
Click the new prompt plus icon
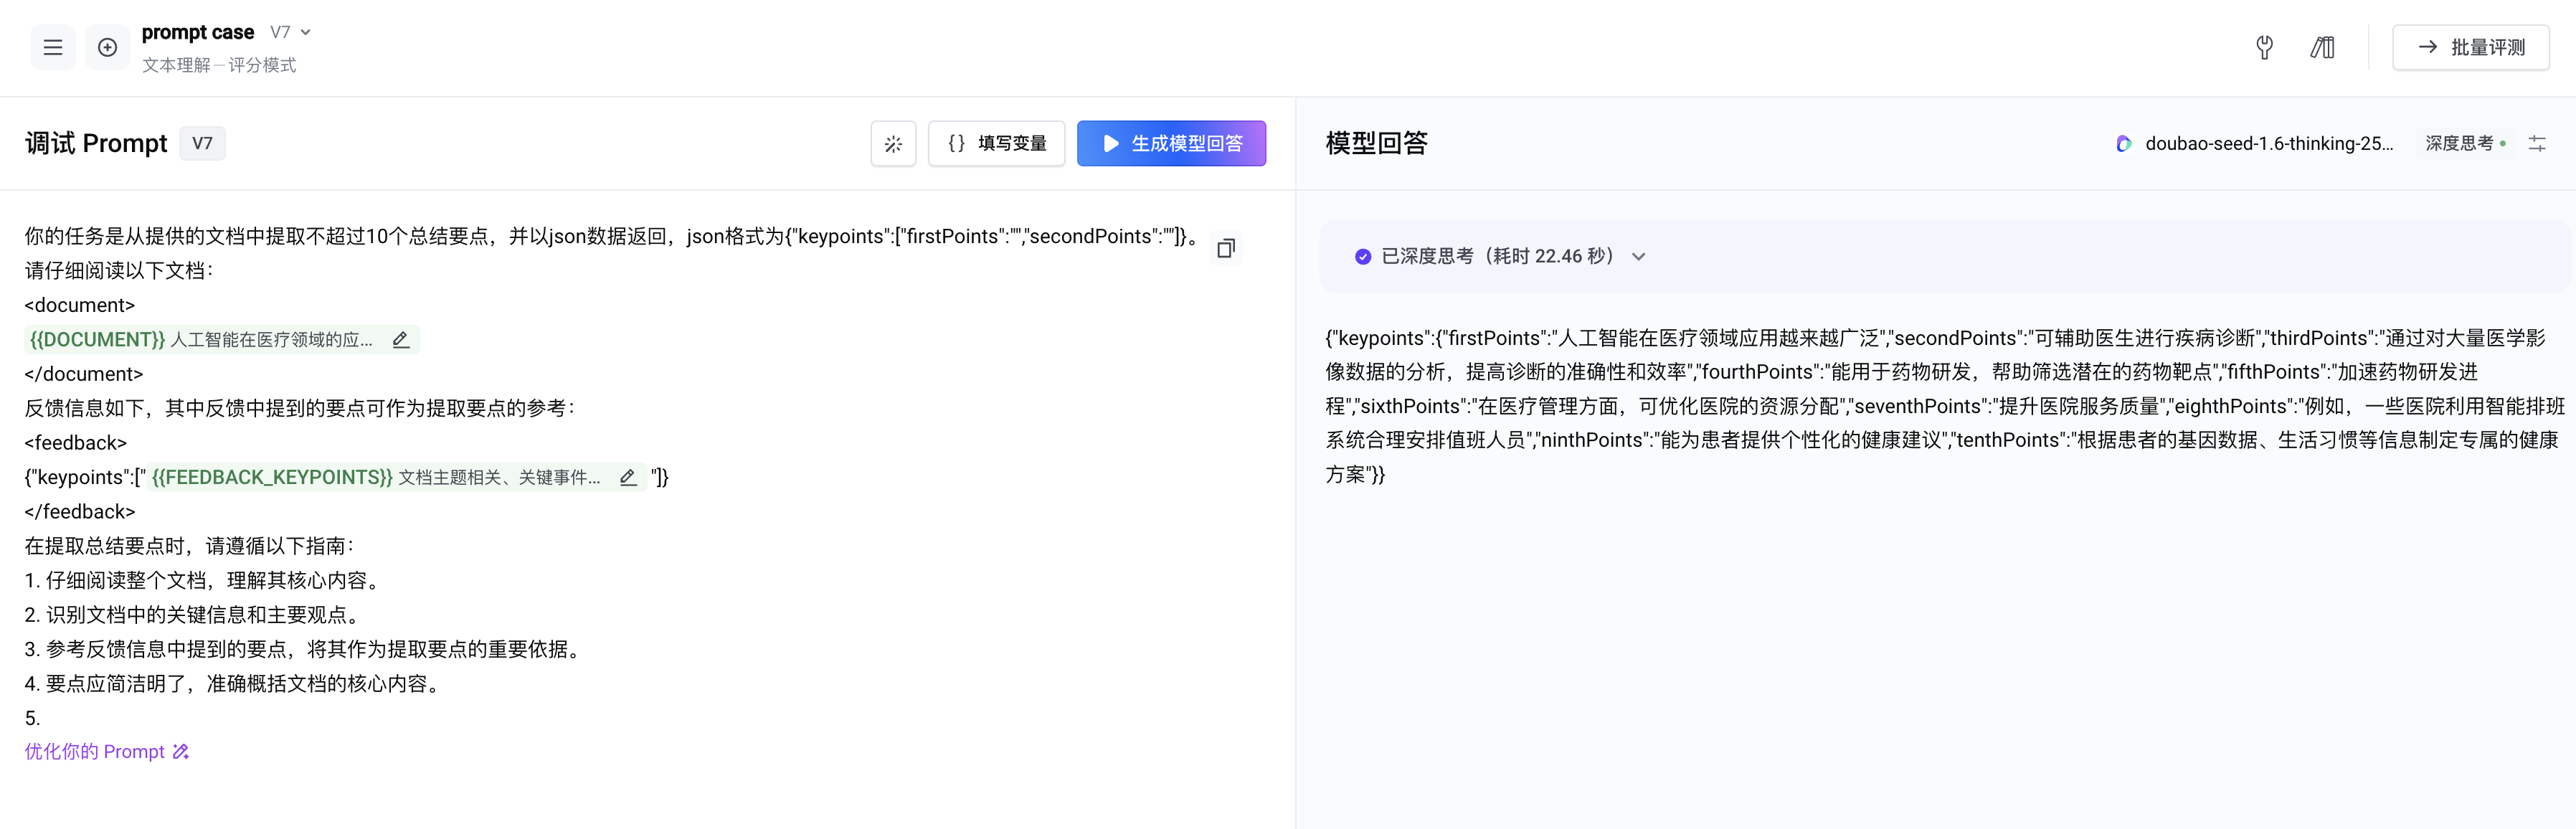(107, 47)
